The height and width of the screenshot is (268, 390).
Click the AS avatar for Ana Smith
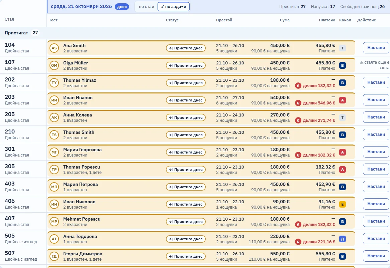54,48
